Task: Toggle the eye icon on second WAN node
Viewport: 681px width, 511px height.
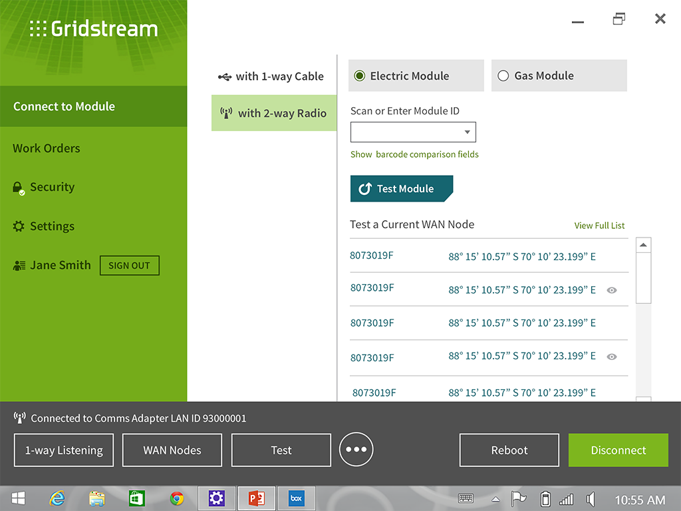Action: coord(612,290)
